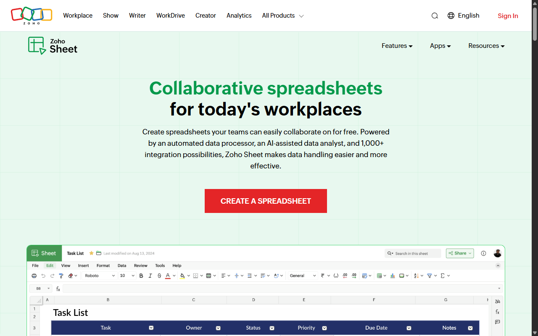The width and height of the screenshot is (538, 336).
Task: Toggle the Priority column header checkbox
Action: tap(324, 328)
